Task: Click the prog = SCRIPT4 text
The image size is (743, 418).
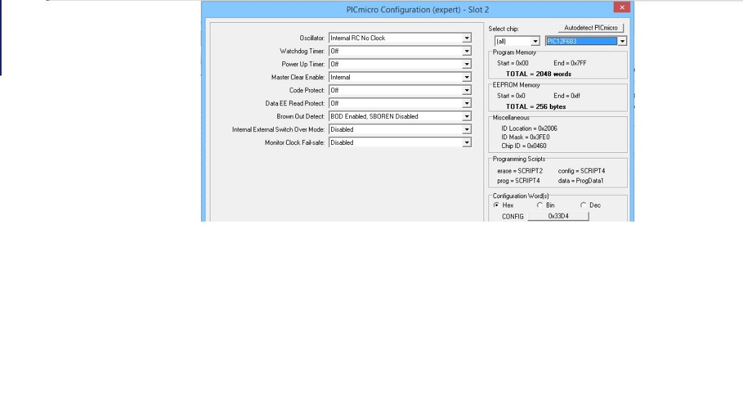Action: pos(519,181)
